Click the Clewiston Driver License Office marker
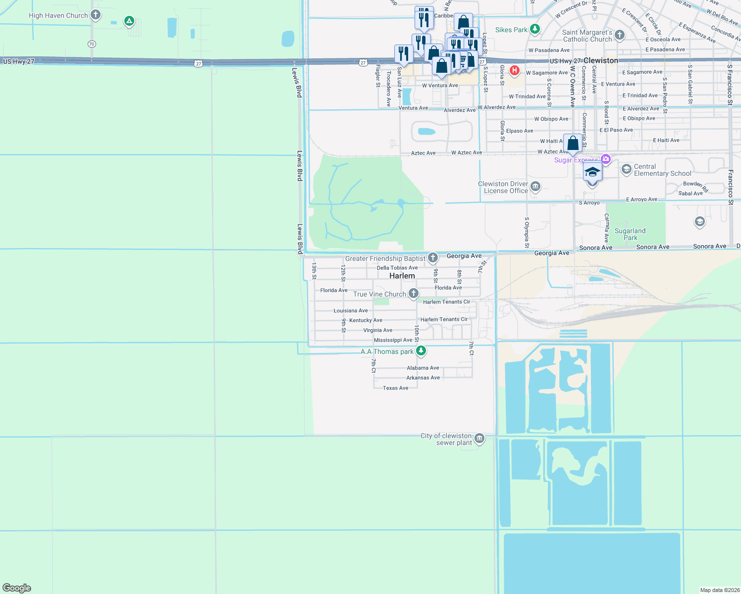The height and width of the screenshot is (594, 741). coord(535,187)
